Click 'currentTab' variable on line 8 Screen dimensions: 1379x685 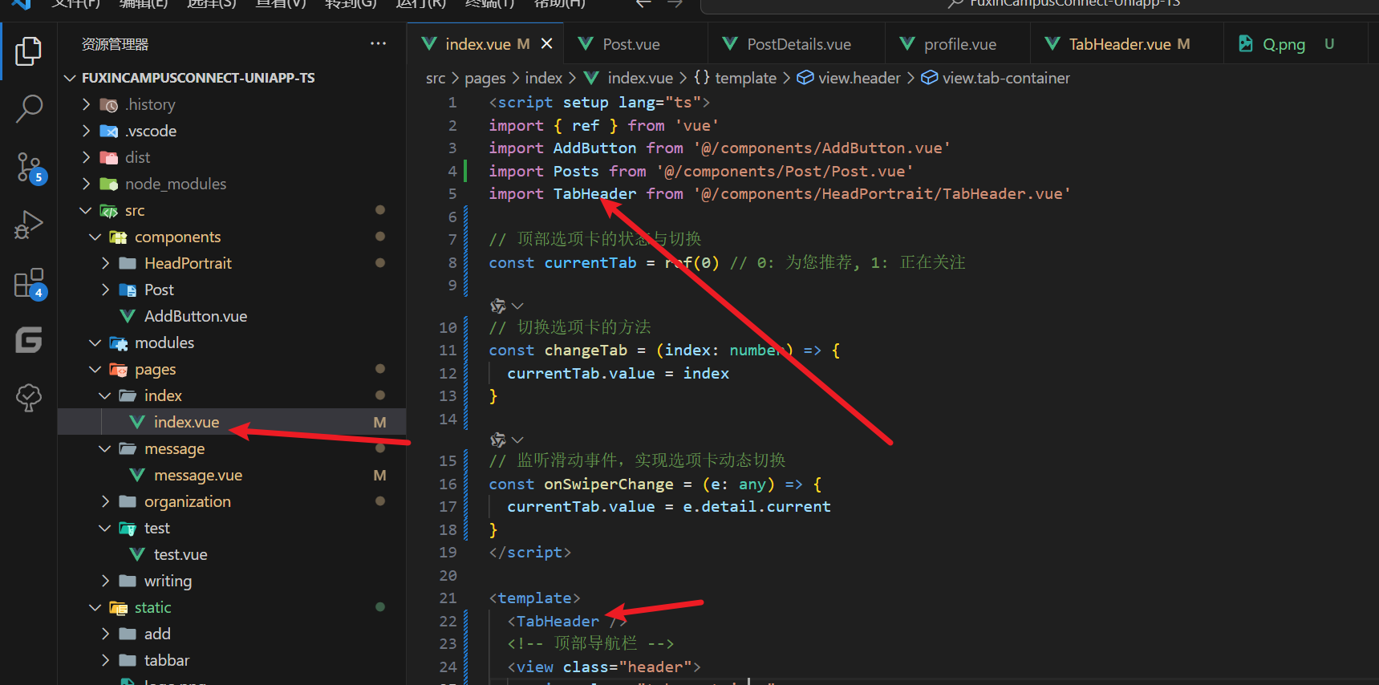pos(590,263)
